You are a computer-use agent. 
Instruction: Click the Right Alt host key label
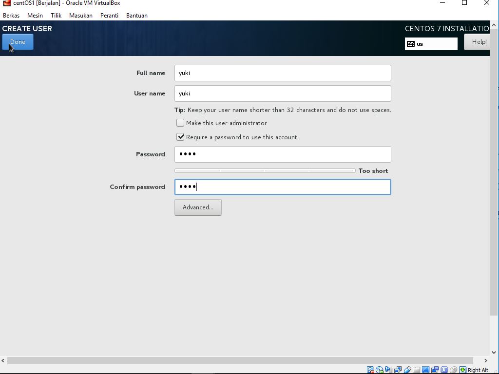click(478, 370)
